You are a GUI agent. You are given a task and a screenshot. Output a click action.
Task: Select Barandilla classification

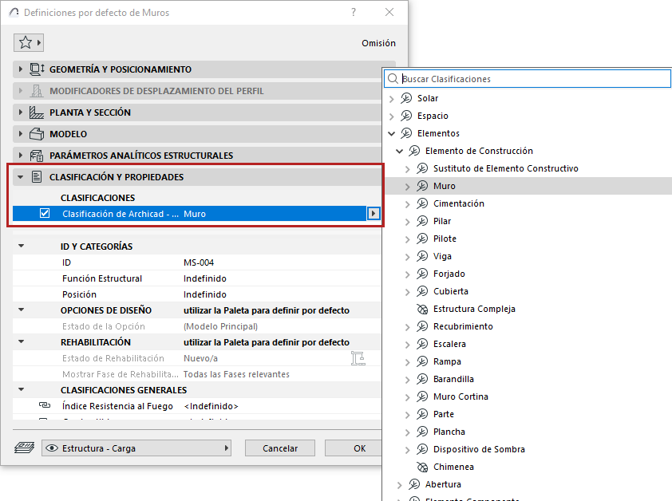tap(453, 379)
